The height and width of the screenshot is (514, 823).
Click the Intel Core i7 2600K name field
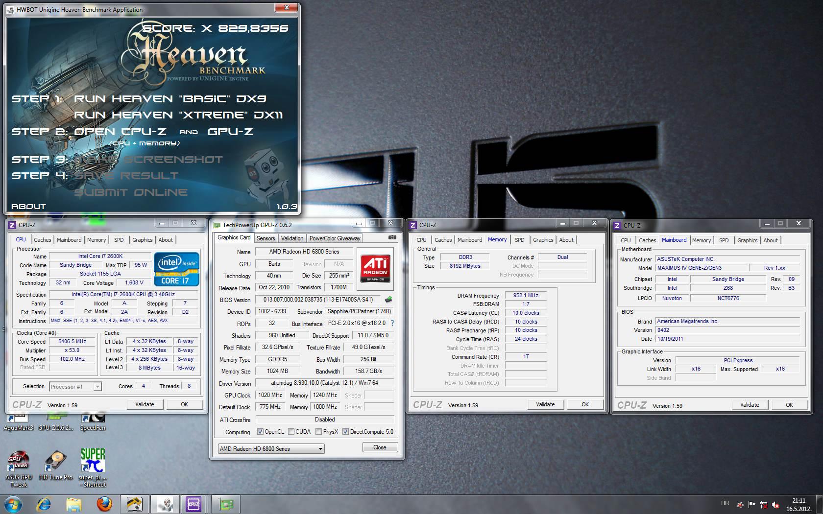click(x=100, y=256)
